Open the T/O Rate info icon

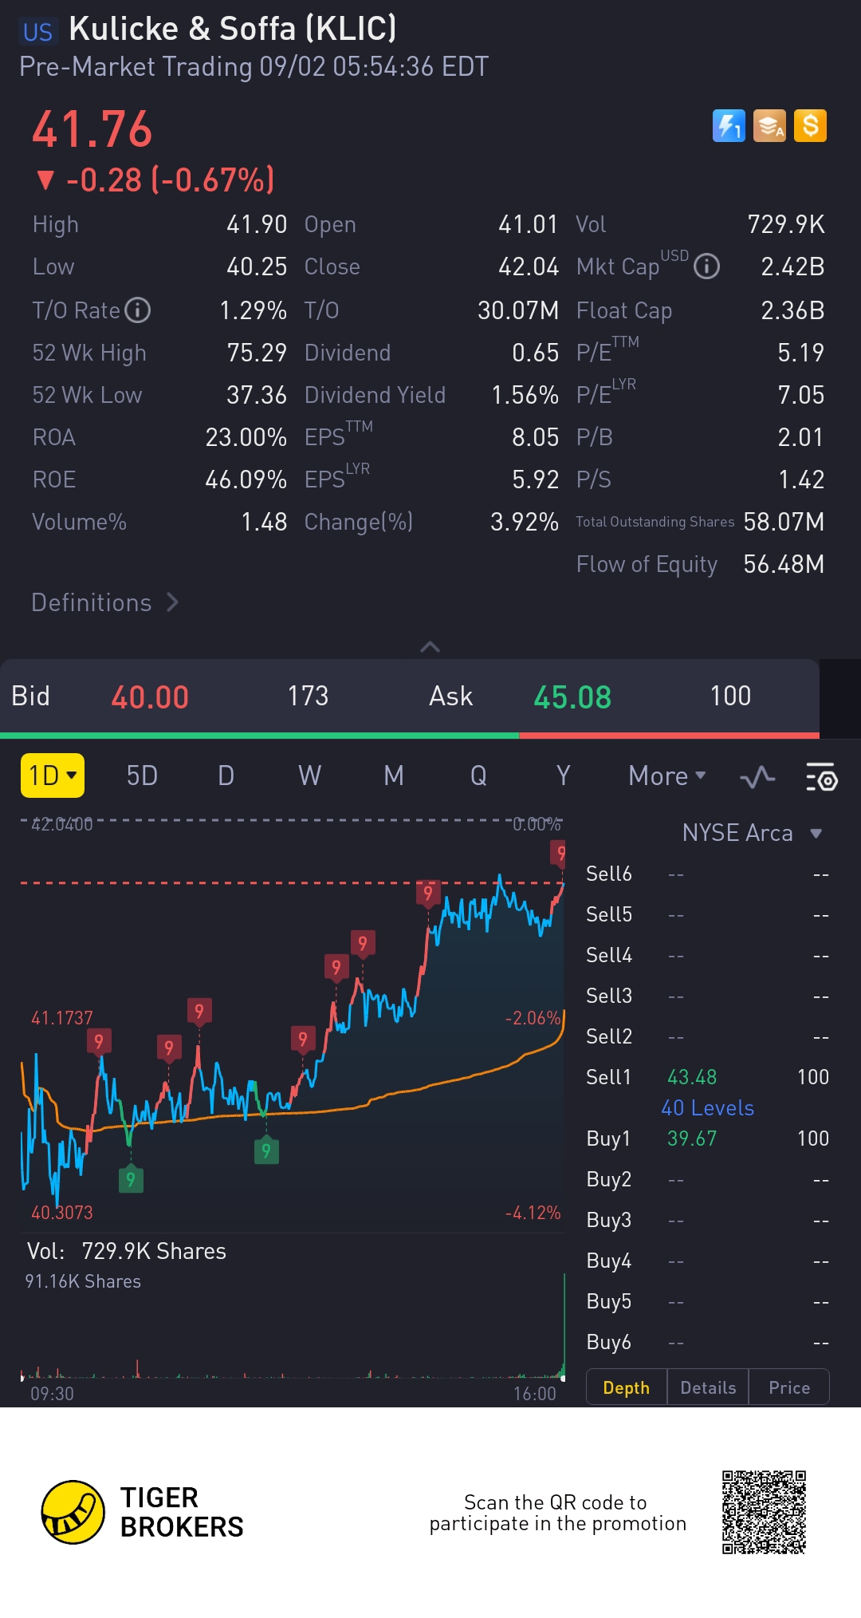pos(138,310)
